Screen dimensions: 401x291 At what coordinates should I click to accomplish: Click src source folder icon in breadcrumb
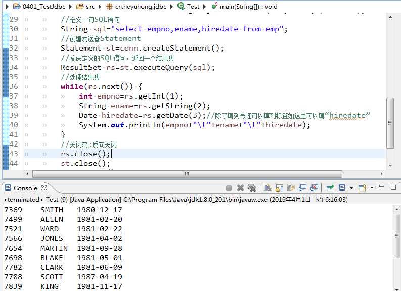tap(80, 7)
